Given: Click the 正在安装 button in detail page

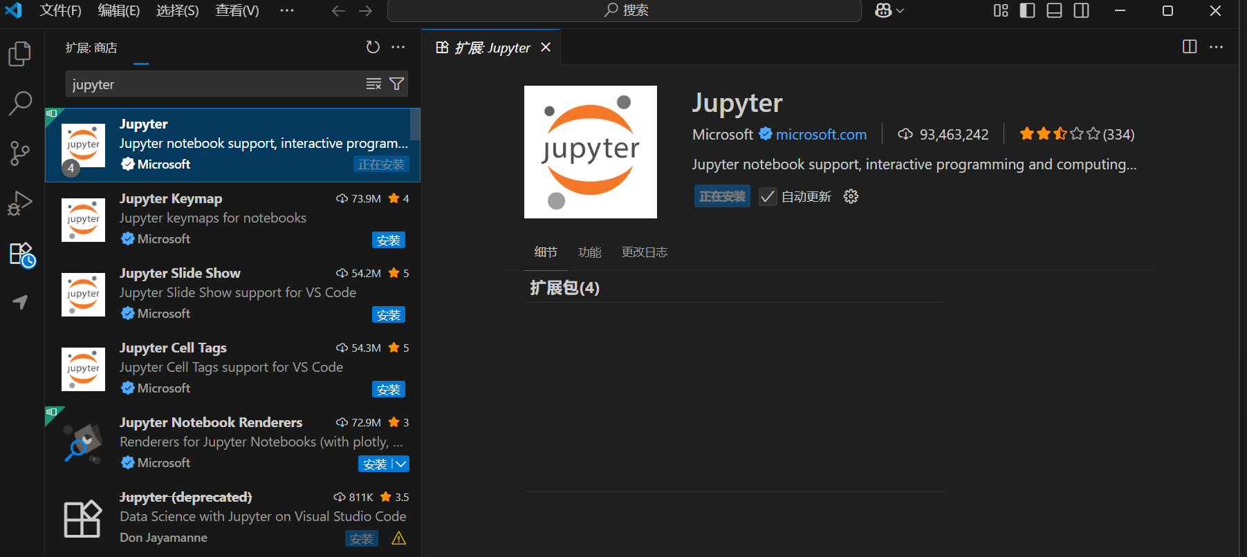Looking at the screenshot, I should tap(722, 196).
